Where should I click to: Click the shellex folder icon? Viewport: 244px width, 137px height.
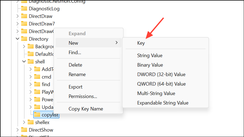[x=31, y=122]
